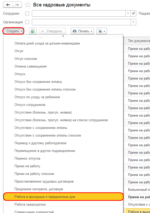
Task: Choose Прием на работу menu entry
Action: click(63, 166)
